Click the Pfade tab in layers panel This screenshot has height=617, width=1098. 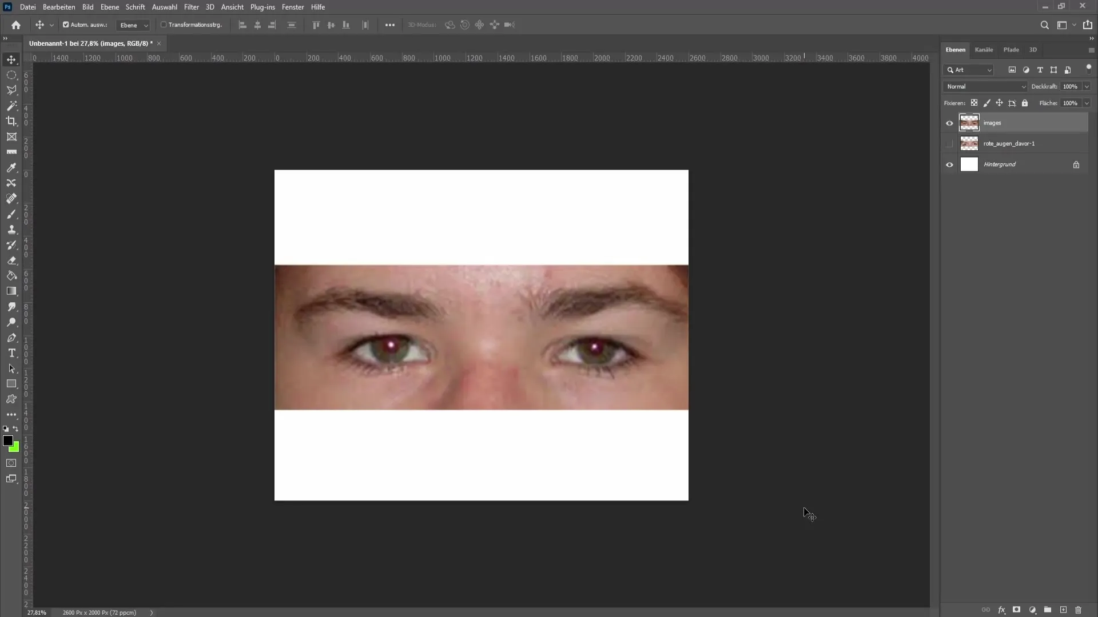(1011, 50)
